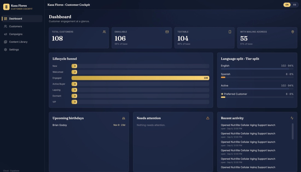Image resolution: width=301 pixels, height=172 pixels.
Task: Click the warning triangle icon in Needs attention
Action: click(208, 118)
